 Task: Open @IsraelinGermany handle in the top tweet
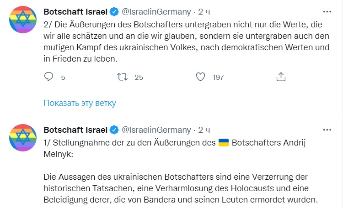click(156, 11)
